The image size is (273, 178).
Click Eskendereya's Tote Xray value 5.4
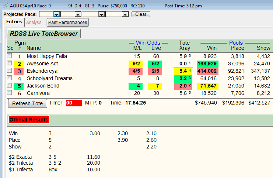(x=183, y=71)
